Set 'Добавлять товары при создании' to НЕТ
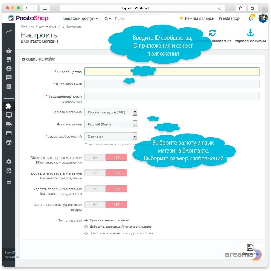The height and width of the screenshot is (271, 271). click(x=116, y=173)
